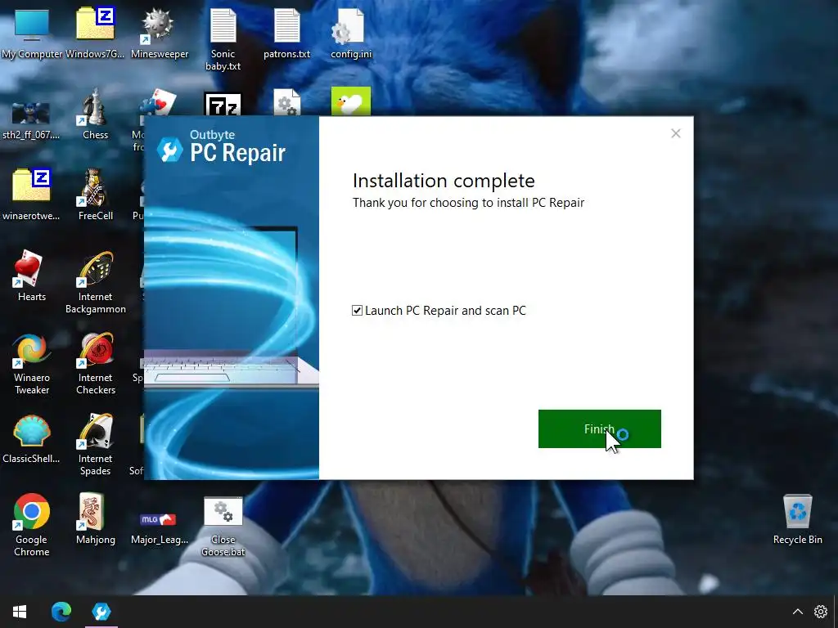The height and width of the screenshot is (628, 838).
Task: Select the patrons.txt file icon
Action: tap(287, 33)
